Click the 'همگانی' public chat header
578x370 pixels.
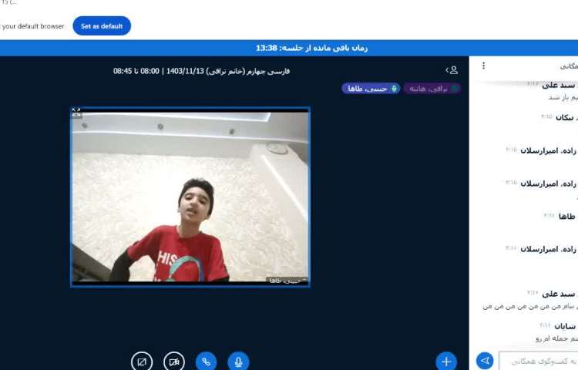coord(569,66)
